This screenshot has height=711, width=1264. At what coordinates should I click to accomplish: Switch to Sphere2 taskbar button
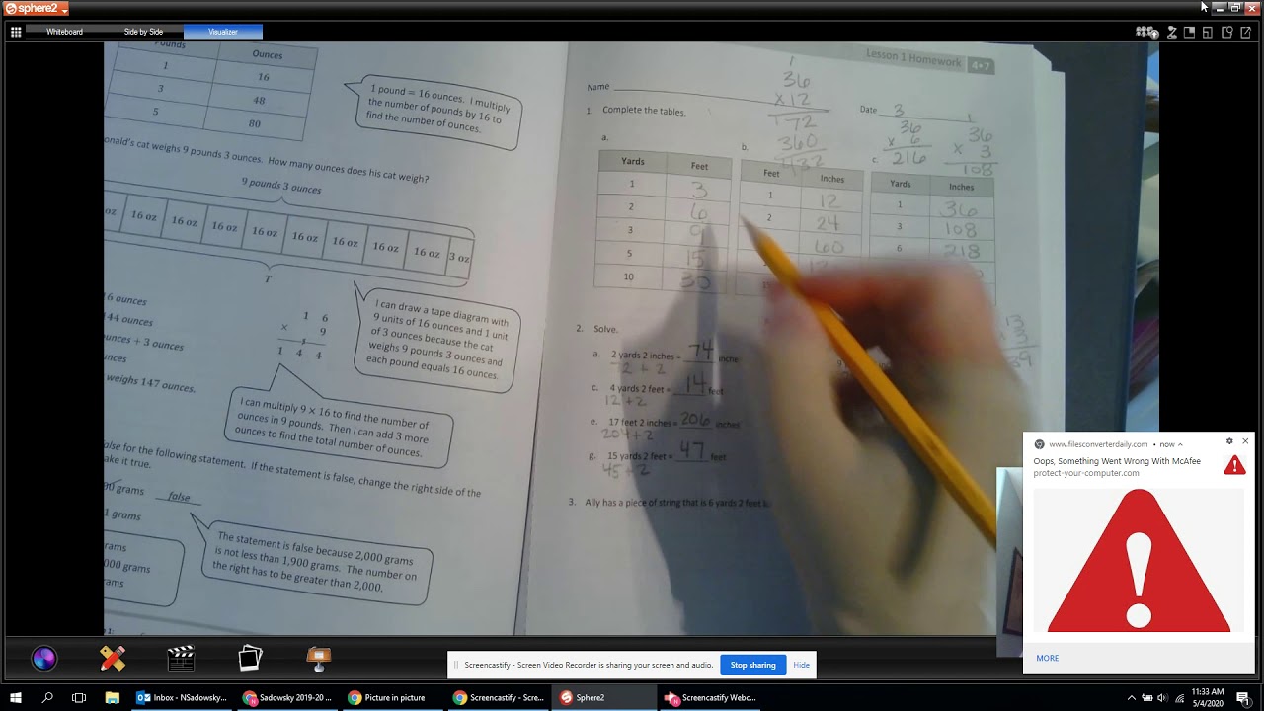(x=604, y=697)
